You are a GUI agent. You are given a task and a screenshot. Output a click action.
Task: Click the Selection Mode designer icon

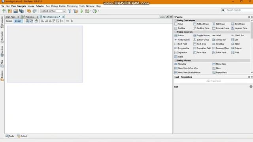tap(28, 21)
